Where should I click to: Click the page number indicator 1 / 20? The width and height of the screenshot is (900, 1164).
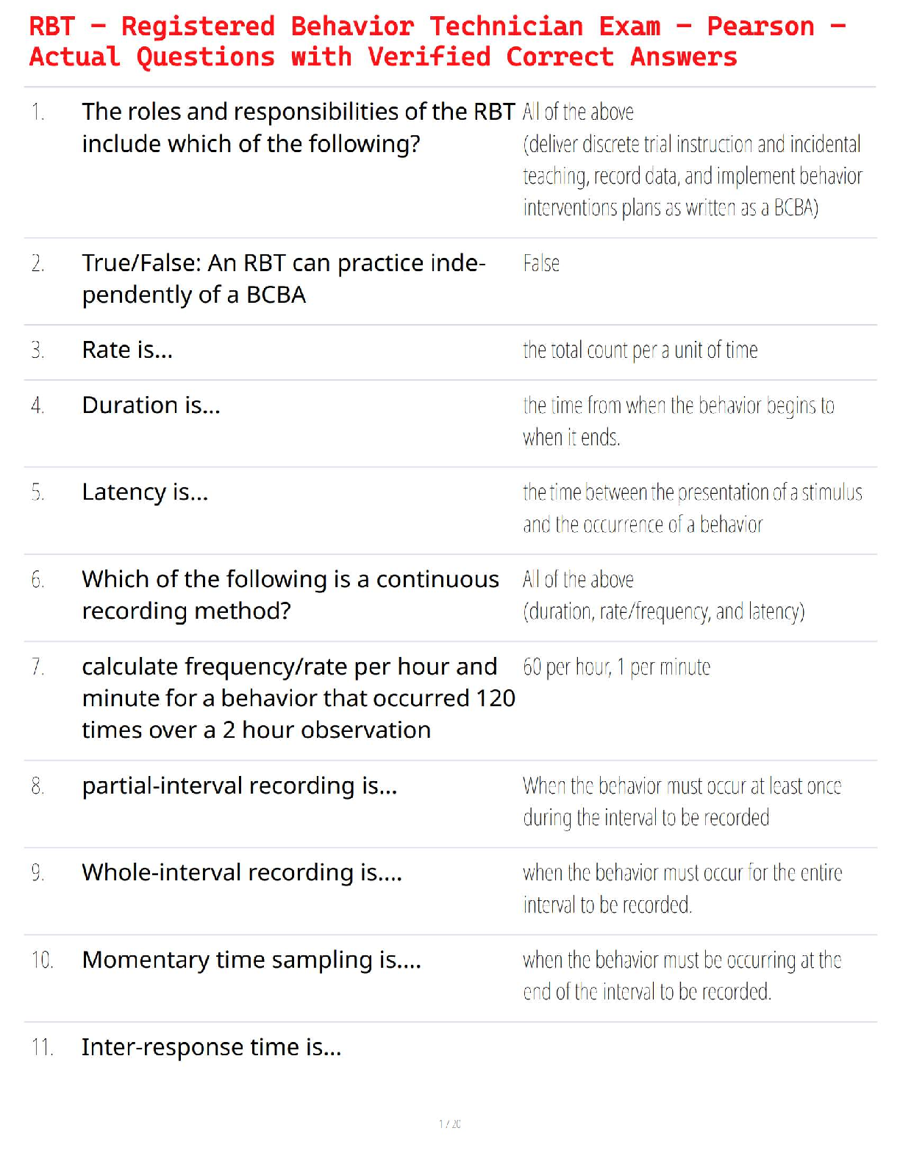450,1124
